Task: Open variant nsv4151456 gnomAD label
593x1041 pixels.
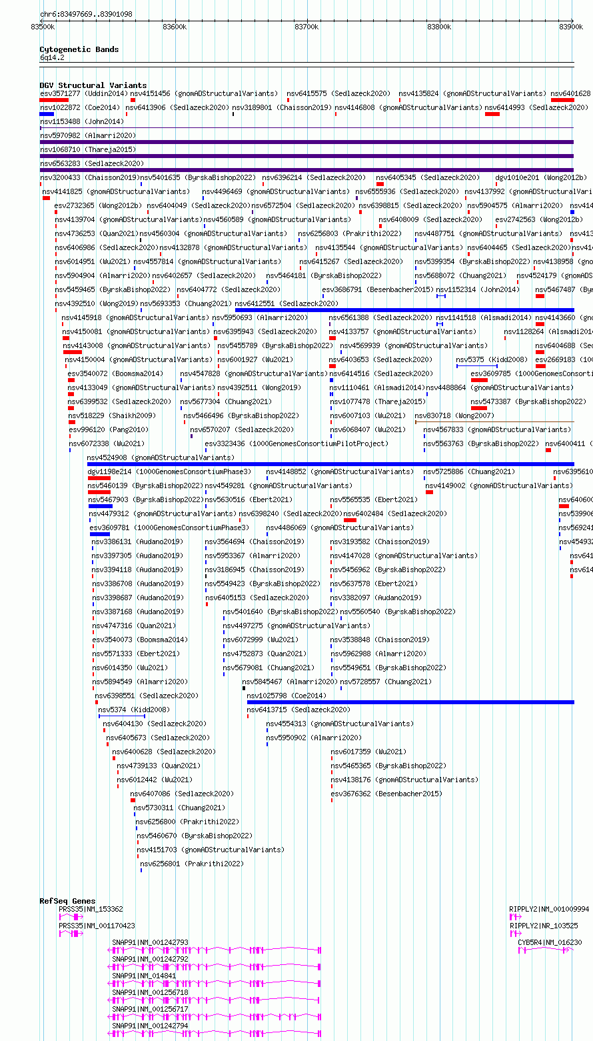Action: click(x=204, y=93)
